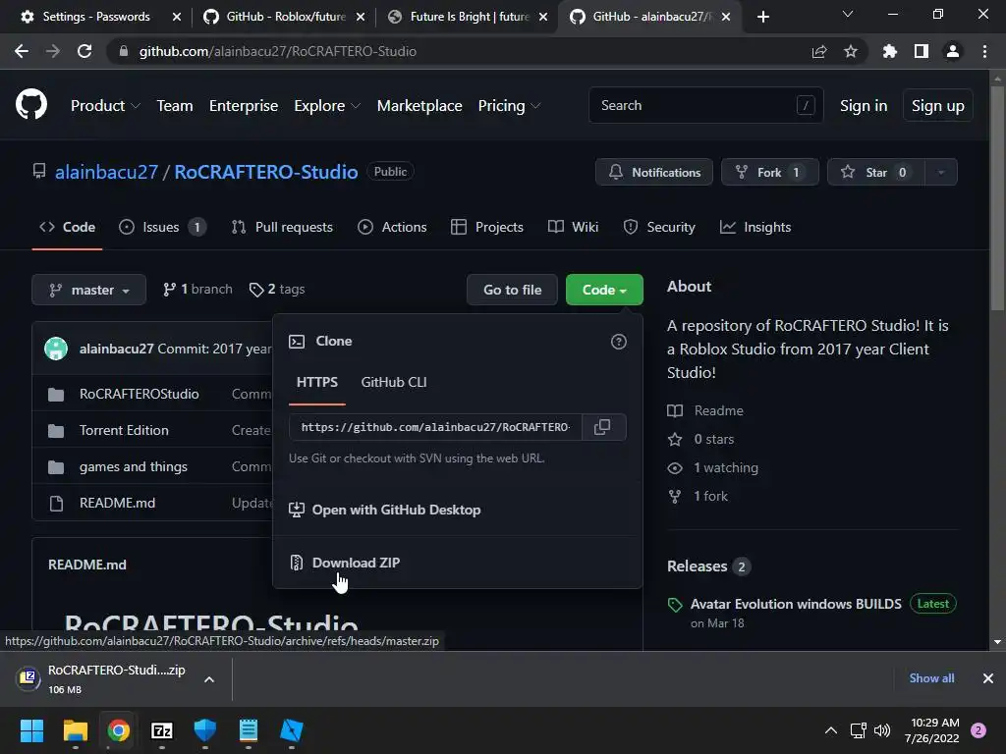This screenshot has width=1006, height=754.
Task: Click the site lock icon in the address bar
Action: [124, 51]
